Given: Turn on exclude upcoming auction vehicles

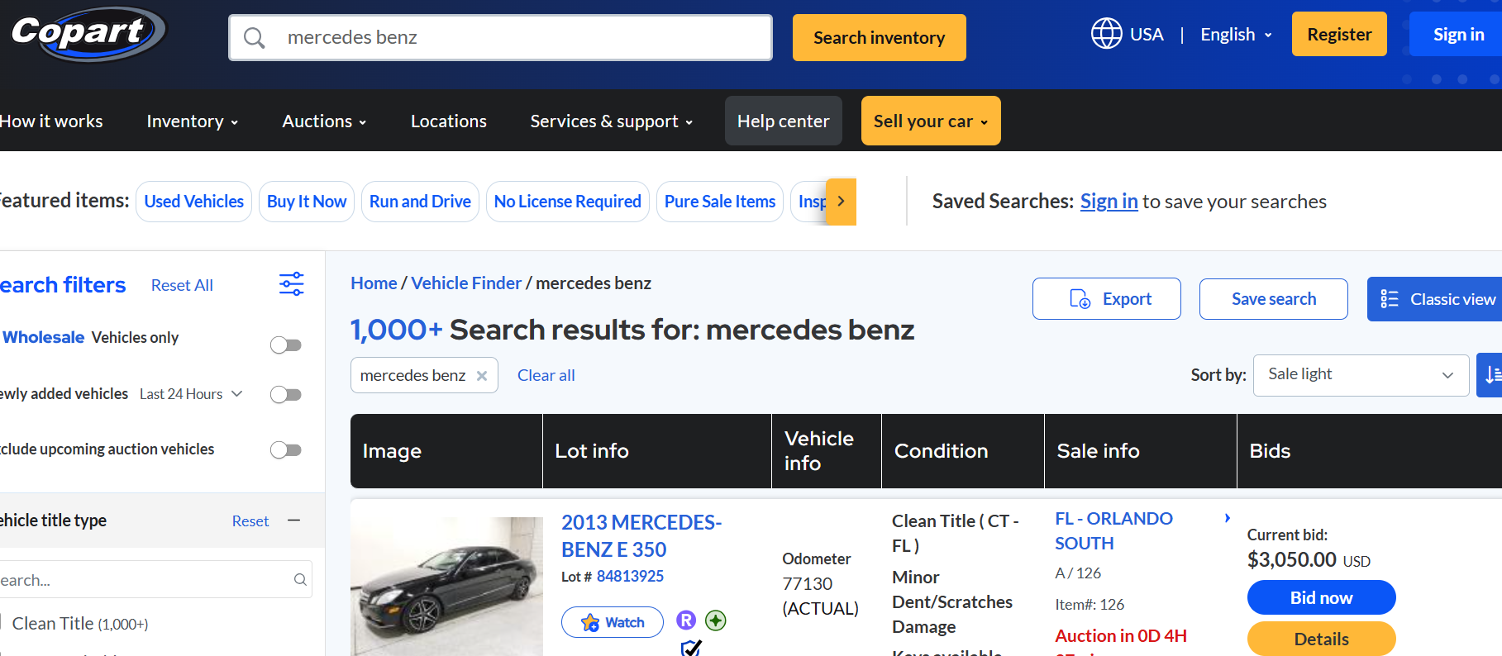Looking at the screenshot, I should (286, 449).
